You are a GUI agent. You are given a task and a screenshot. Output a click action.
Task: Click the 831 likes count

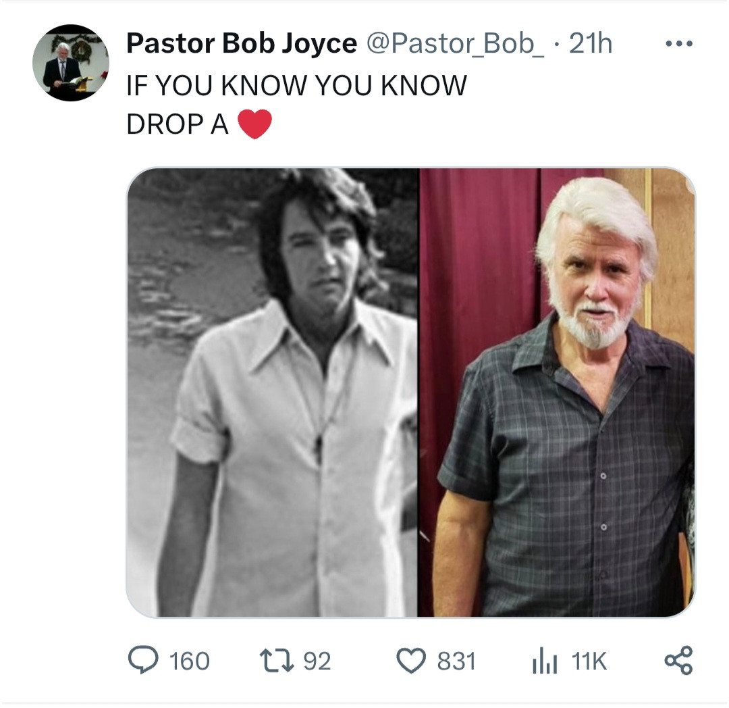point(456,661)
